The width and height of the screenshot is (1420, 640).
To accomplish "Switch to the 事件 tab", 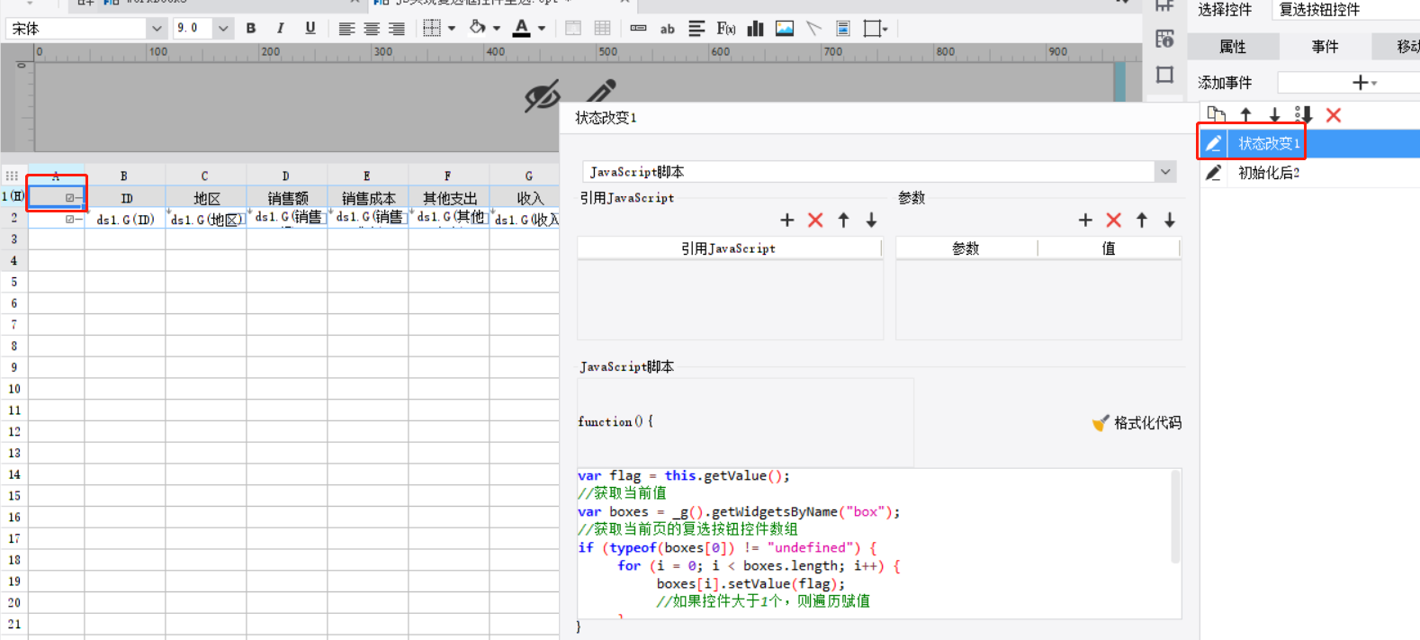I will tap(1325, 47).
